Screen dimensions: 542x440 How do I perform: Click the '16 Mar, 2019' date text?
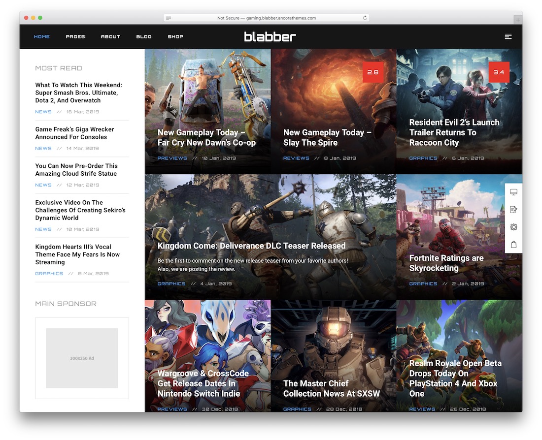[x=83, y=112]
